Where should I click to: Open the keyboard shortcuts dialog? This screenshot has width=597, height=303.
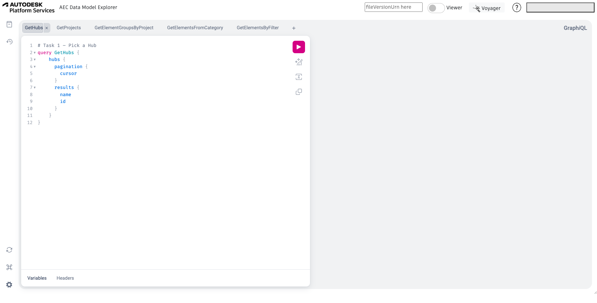[9, 267]
